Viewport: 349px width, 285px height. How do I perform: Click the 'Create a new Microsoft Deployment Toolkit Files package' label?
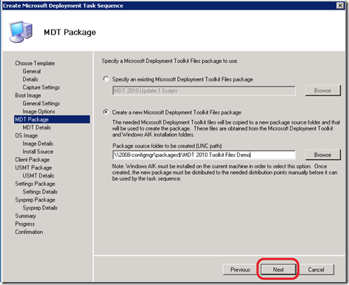[x=176, y=113]
